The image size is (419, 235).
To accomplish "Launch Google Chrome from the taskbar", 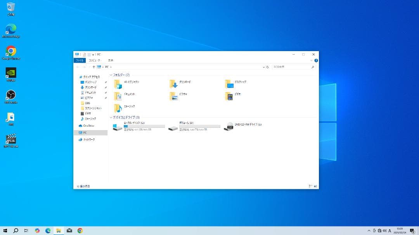I will click(x=80, y=230).
